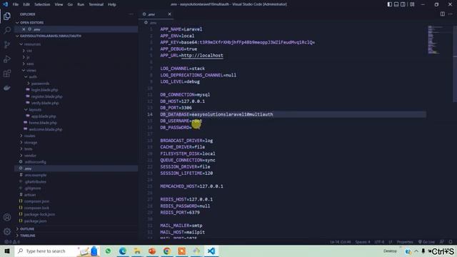Click the VS Code logo in title bar
This screenshot has height=257, width=457.
(5, 4)
